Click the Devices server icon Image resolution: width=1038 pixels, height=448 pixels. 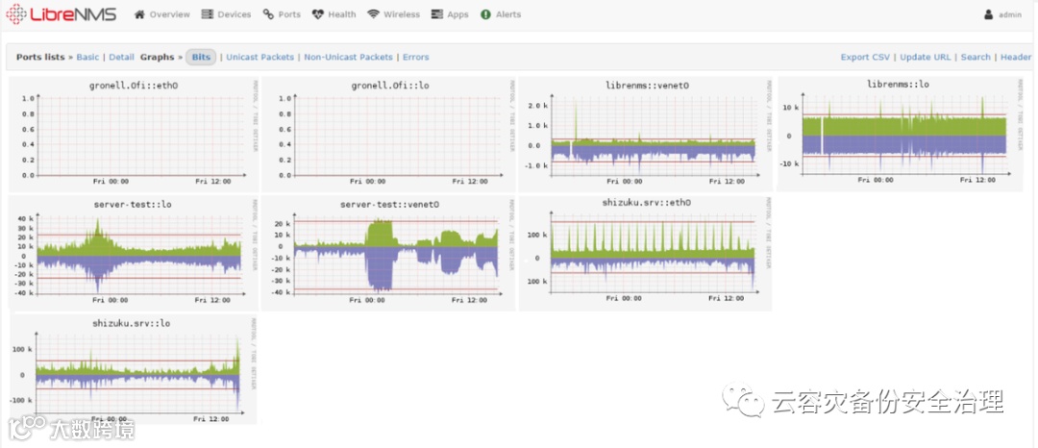coord(208,13)
